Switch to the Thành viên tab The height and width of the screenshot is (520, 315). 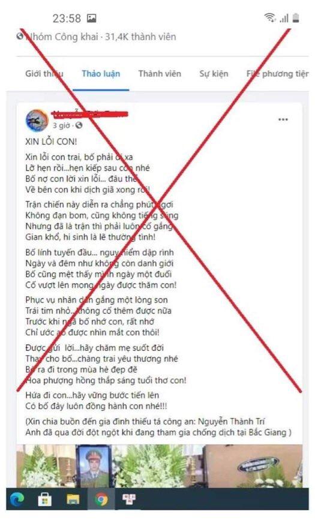160,73
